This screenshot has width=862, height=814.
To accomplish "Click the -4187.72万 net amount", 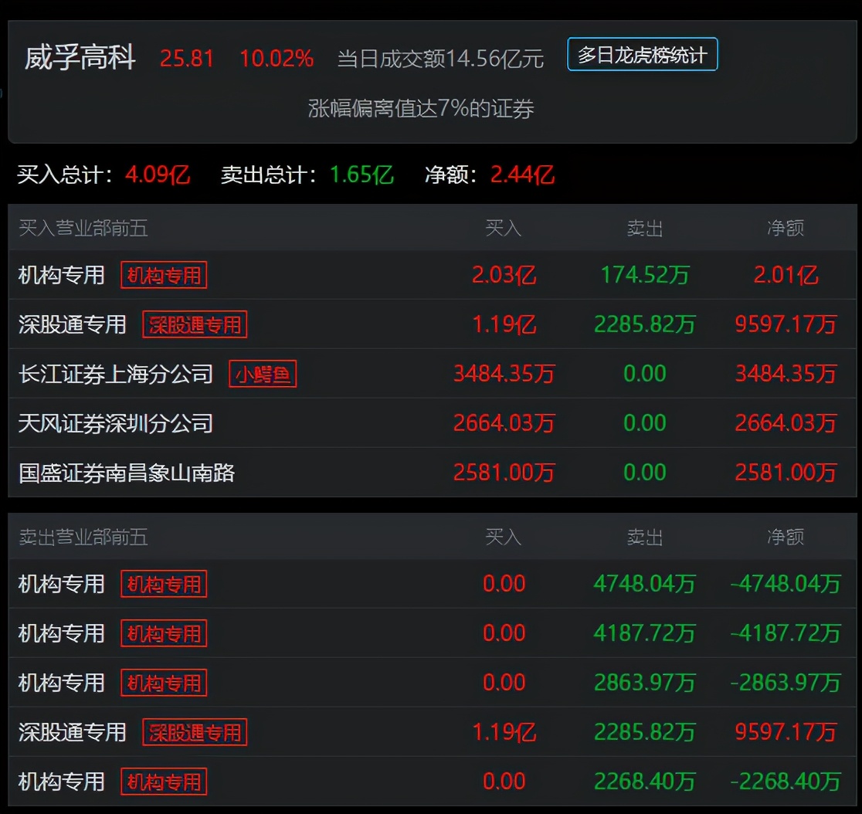I will [786, 633].
